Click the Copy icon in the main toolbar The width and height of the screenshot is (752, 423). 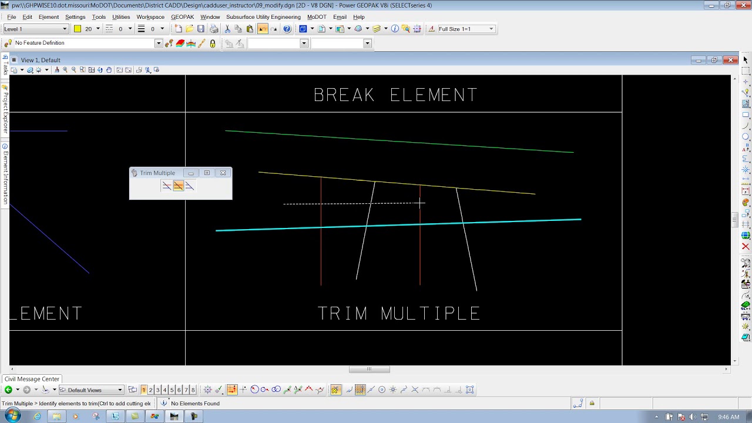(239, 29)
